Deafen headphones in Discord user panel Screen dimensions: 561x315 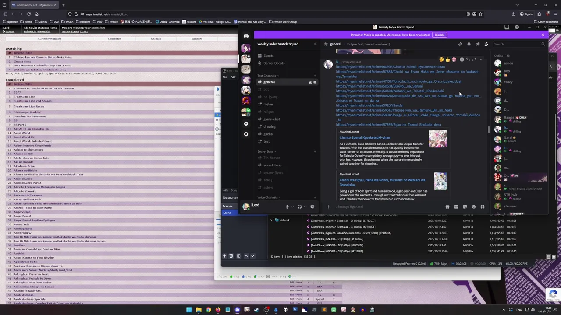tap(300, 207)
